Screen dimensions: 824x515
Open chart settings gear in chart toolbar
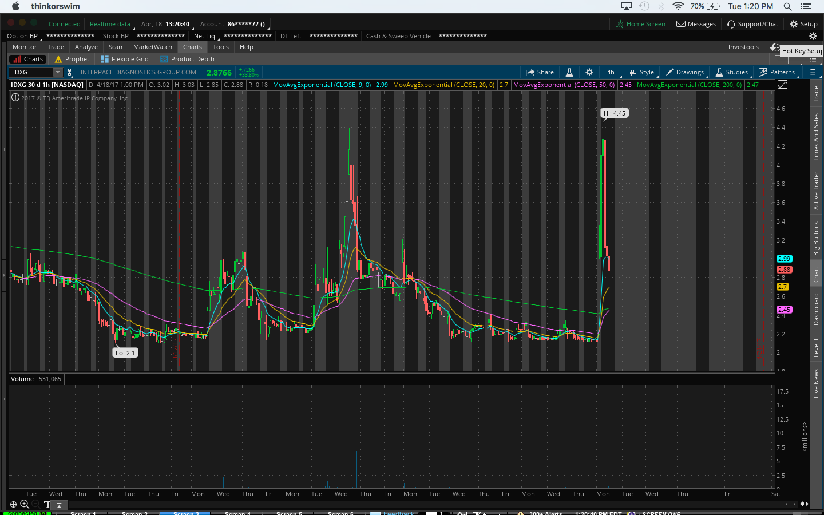click(589, 72)
